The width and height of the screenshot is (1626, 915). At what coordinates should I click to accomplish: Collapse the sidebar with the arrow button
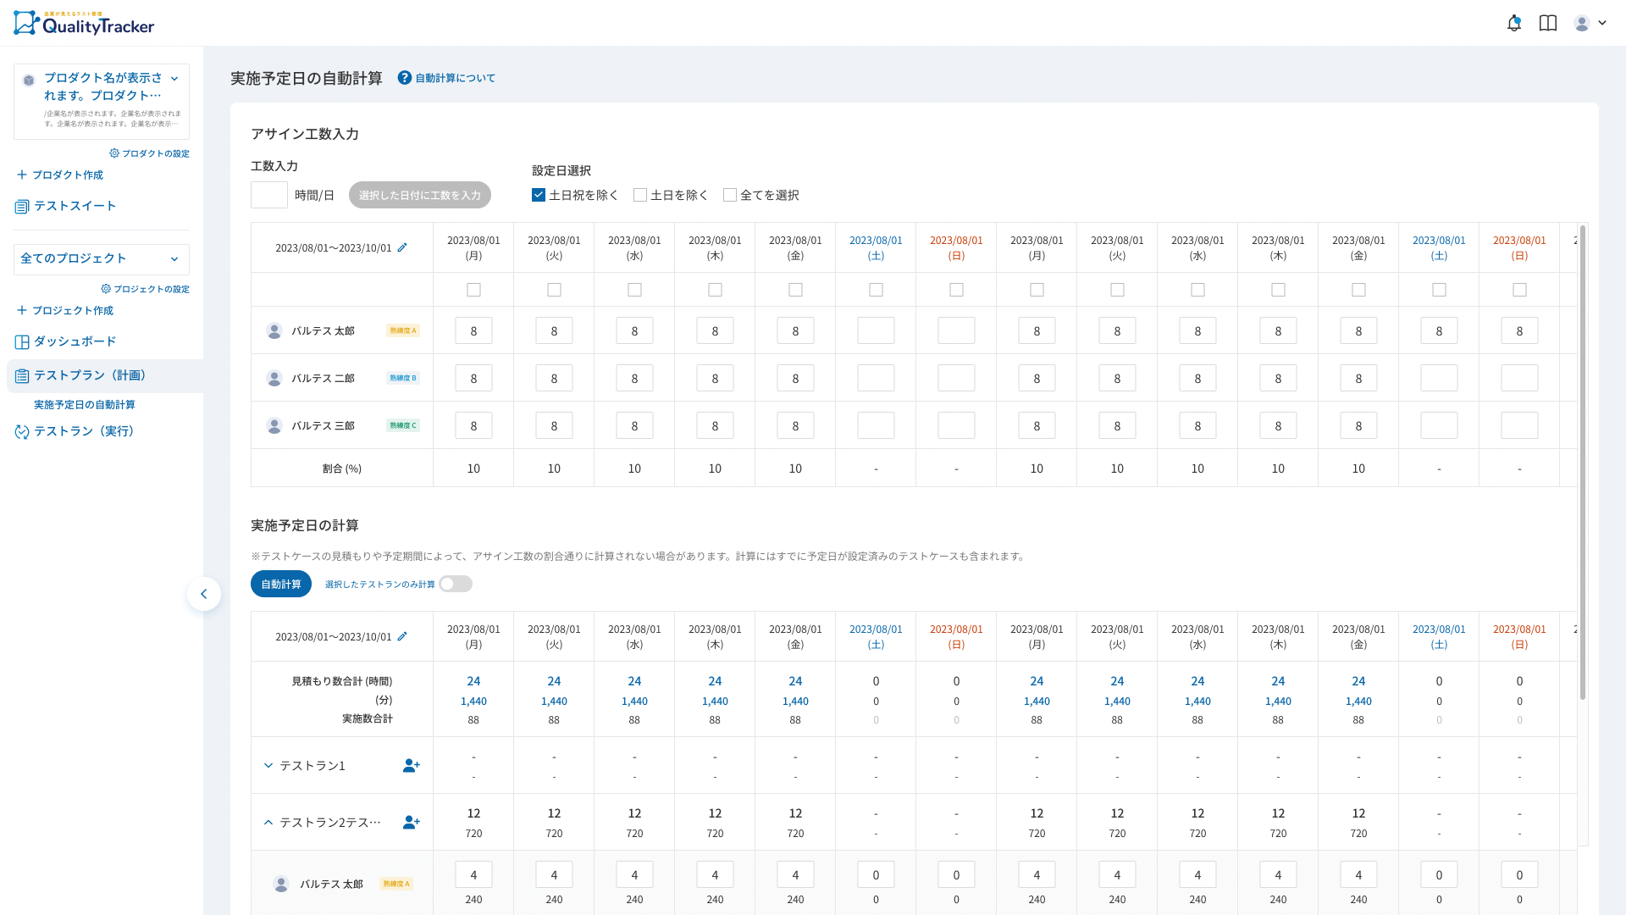(x=204, y=594)
